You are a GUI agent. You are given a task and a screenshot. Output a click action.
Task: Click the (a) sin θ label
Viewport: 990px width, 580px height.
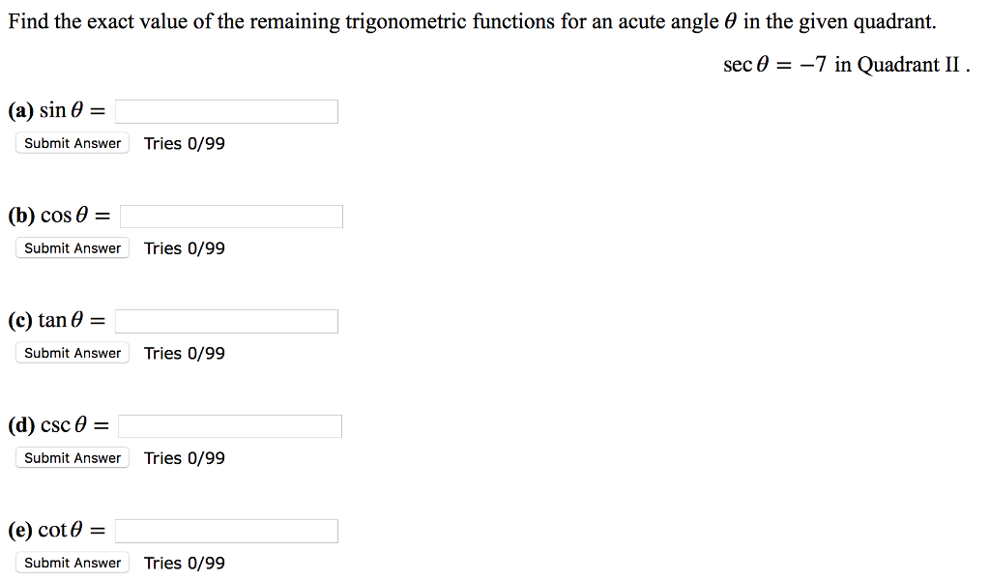pyautogui.click(x=53, y=109)
